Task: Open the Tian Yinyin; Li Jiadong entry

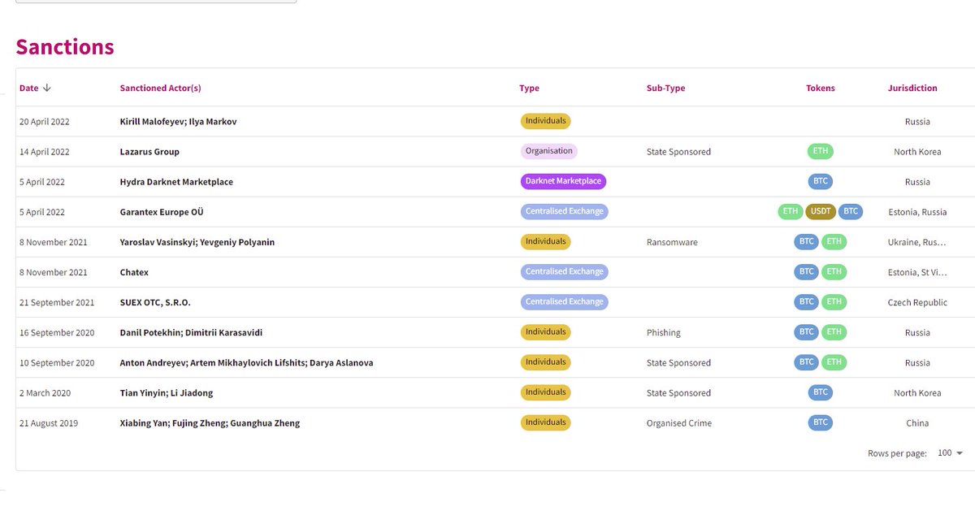Action: click(x=167, y=392)
